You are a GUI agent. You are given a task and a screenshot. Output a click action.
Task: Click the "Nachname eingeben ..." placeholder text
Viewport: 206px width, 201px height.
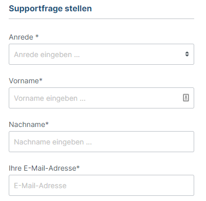pyautogui.click(x=53, y=142)
